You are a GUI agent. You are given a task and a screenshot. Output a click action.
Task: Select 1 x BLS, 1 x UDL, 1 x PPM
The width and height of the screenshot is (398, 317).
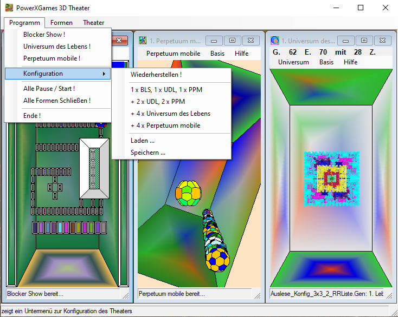pyautogui.click(x=171, y=90)
